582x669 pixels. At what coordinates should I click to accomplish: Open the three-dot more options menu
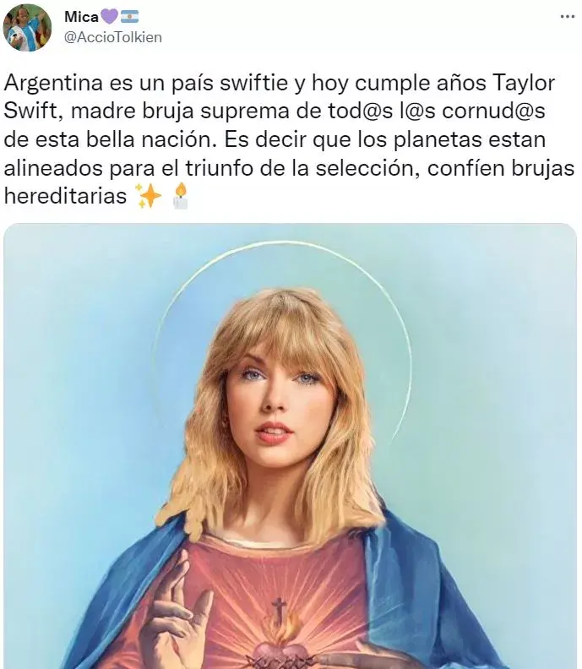[x=567, y=17]
